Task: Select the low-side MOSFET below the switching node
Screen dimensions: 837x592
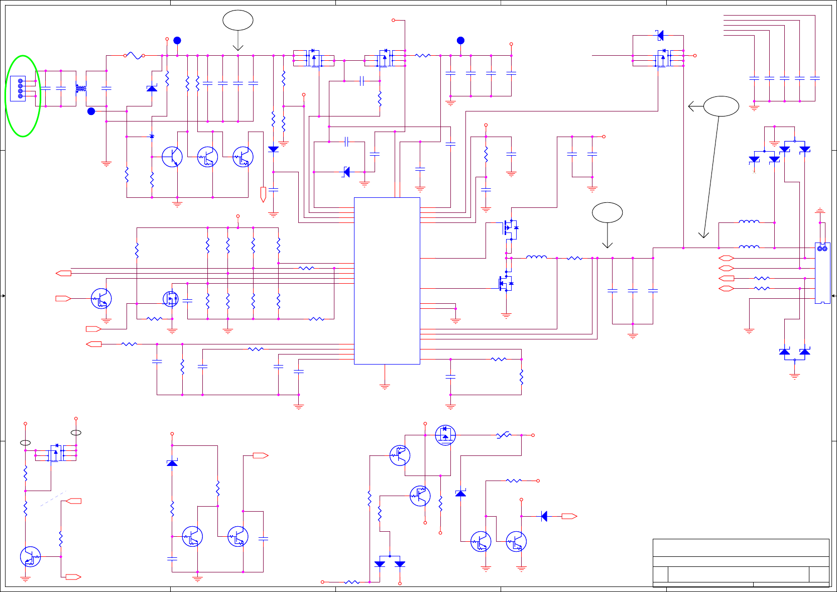Action: tap(506, 284)
